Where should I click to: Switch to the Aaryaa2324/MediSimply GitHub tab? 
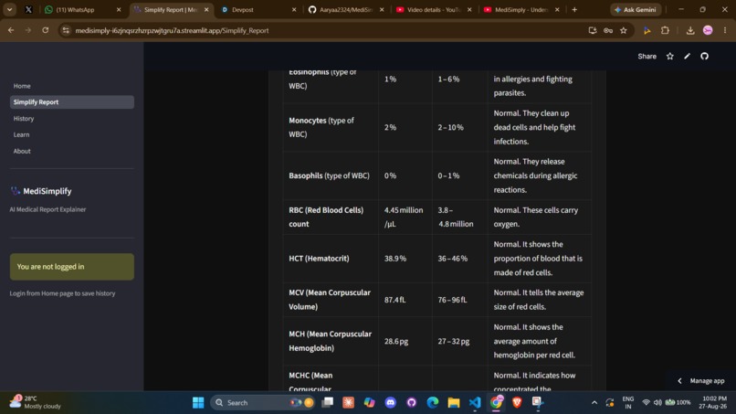(x=346, y=9)
